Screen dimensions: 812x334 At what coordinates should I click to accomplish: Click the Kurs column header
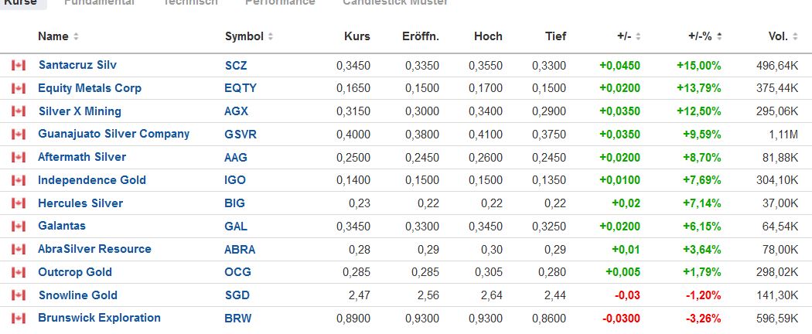pyautogui.click(x=357, y=36)
